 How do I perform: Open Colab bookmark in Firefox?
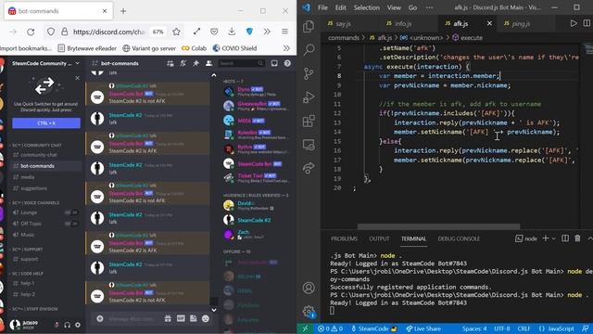(x=194, y=48)
